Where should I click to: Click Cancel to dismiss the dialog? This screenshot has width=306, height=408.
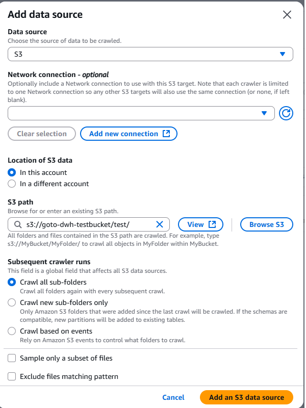[173, 397]
